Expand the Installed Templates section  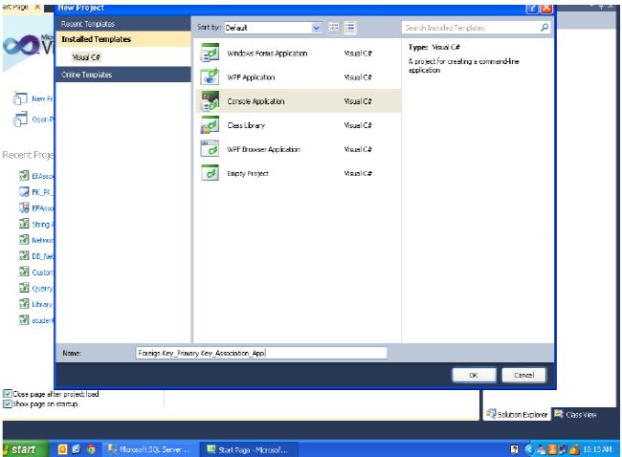(123, 39)
